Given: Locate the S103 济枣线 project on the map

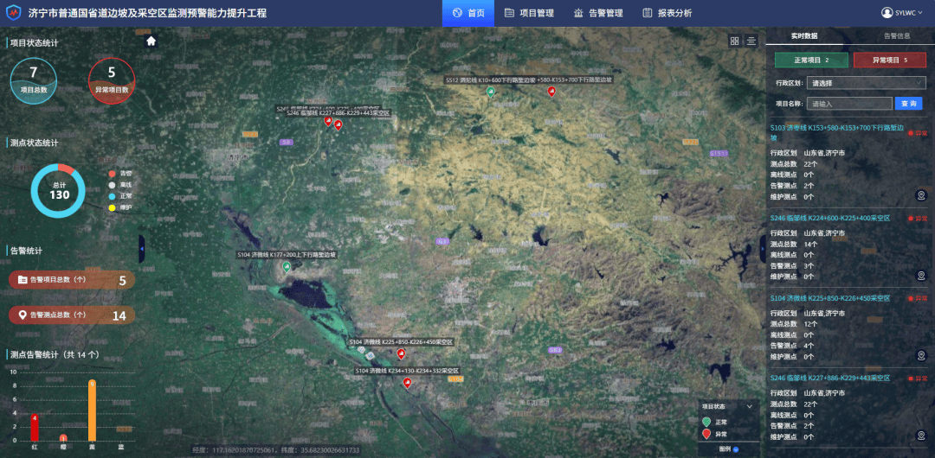Looking at the screenshot, I should 920,195.
